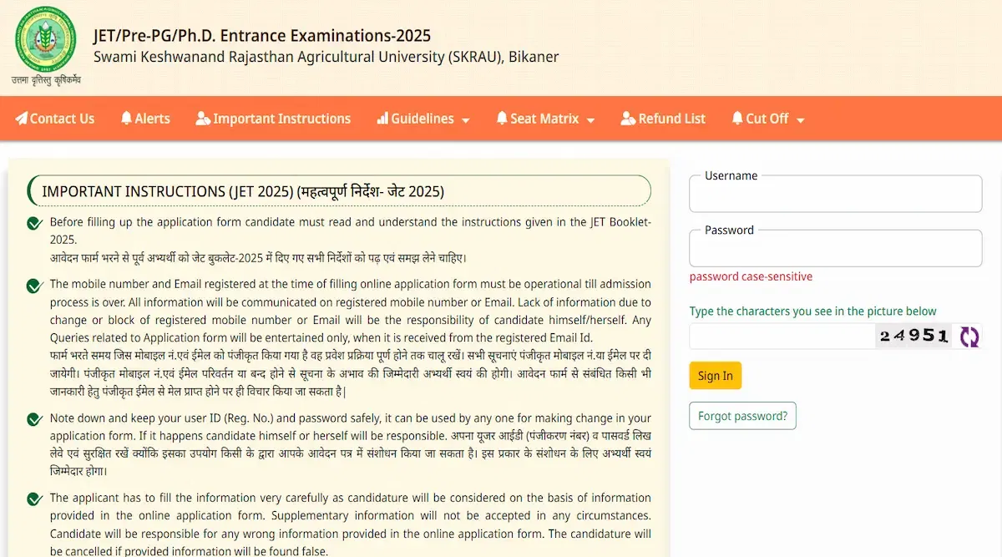
Task: Expand the Guidelines dropdown arrow
Action: pyautogui.click(x=465, y=120)
